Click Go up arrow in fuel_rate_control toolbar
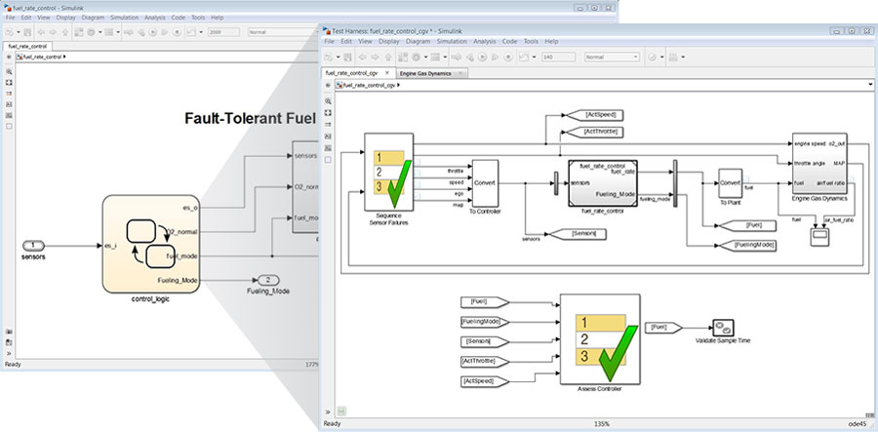The height and width of the screenshot is (432, 878). (65, 32)
